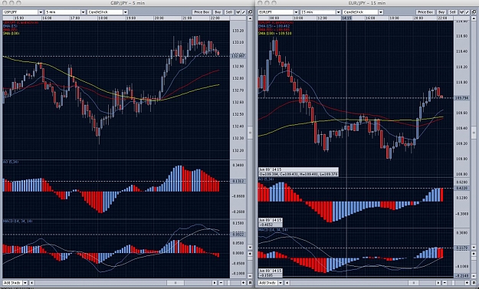Click scroll-right arrow in EUR/JPY bottom bar
Viewport: 479px width, 289px height.
click(x=438, y=283)
